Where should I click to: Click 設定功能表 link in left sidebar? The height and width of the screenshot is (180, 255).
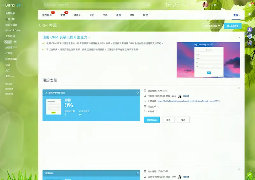[9, 89]
